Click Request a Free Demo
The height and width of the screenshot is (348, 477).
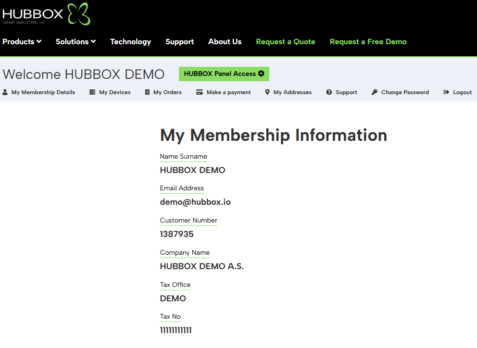[368, 42]
